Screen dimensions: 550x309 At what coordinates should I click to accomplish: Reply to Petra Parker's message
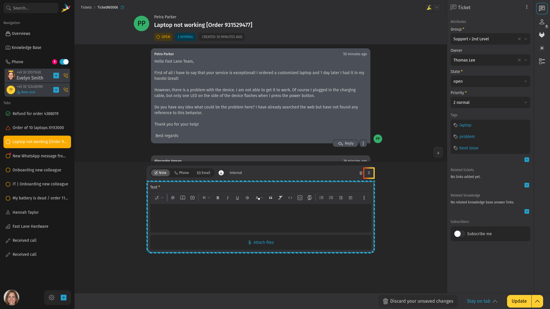pyautogui.click(x=345, y=143)
